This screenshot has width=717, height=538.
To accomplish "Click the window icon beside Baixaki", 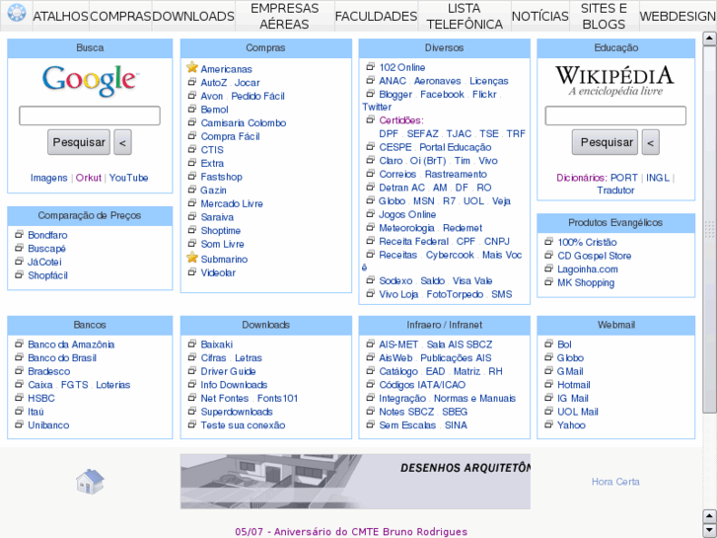I will coord(192,344).
